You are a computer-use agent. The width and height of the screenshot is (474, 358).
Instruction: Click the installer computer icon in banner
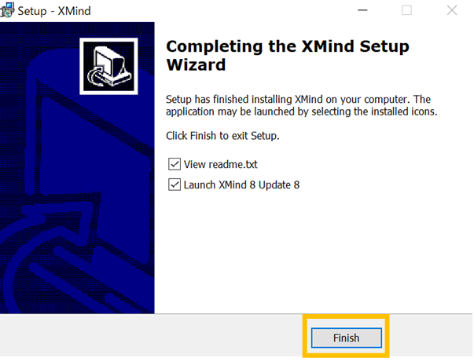click(x=108, y=67)
